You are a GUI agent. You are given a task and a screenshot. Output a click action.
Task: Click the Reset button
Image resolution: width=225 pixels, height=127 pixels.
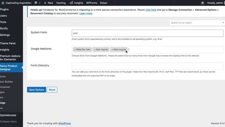52,90
